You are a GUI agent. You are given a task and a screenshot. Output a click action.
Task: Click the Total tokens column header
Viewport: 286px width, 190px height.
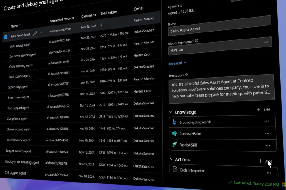click(x=109, y=14)
